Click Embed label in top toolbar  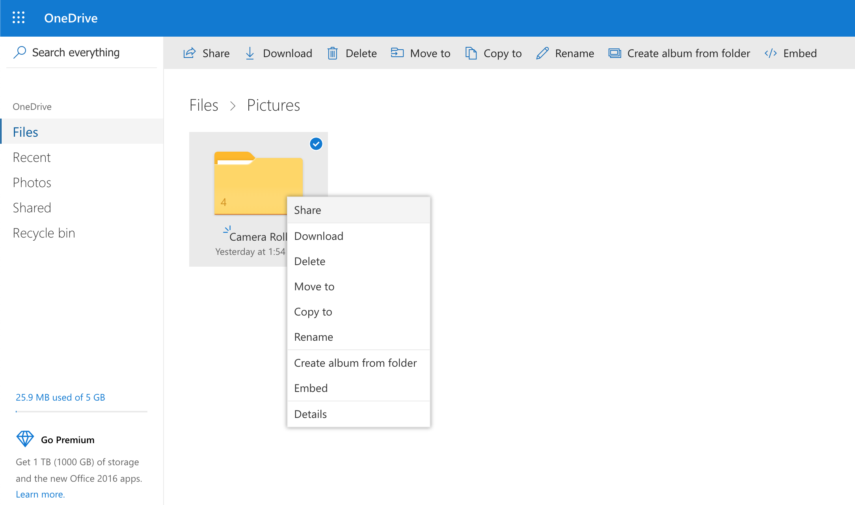pos(800,53)
